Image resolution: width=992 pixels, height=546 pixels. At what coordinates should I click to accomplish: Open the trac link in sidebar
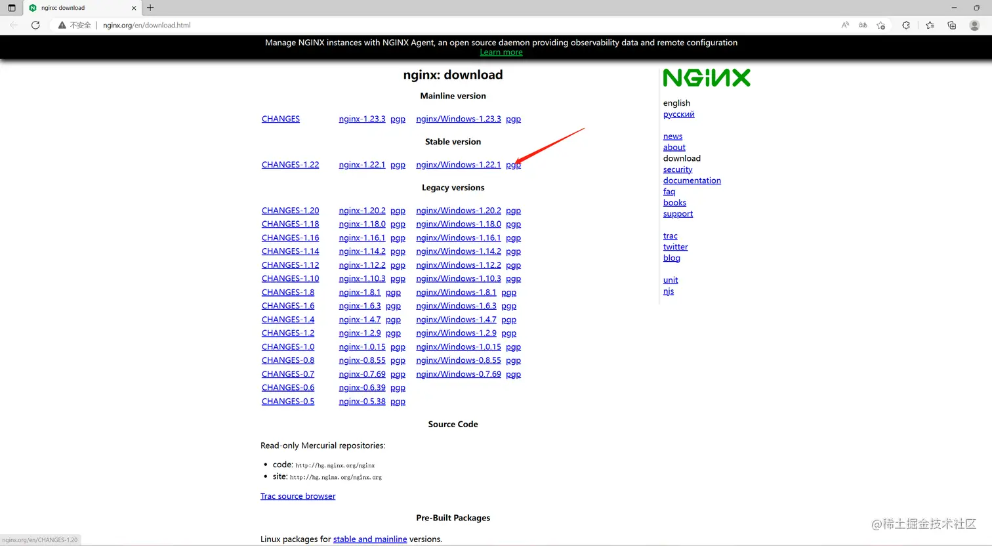point(670,236)
